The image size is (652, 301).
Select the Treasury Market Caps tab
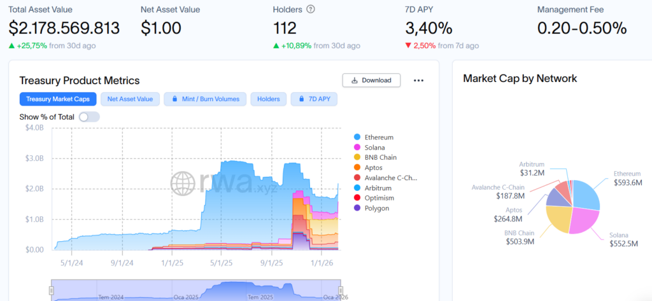click(x=58, y=99)
